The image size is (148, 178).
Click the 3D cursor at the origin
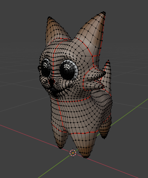(x=73, y=153)
